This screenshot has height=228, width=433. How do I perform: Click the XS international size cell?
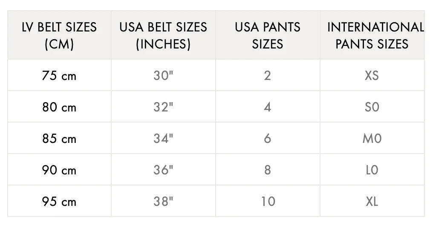tap(372, 76)
